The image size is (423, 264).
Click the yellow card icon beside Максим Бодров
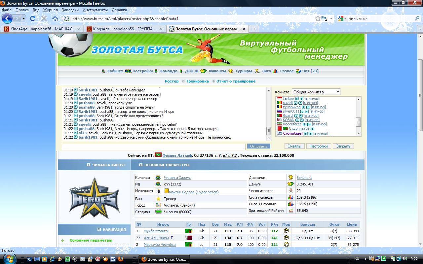(167, 191)
